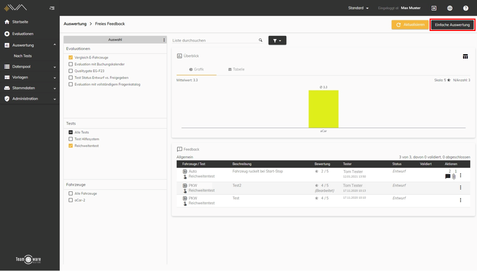The width and height of the screenshot is (477, 271).
Task: Open actions menu for Test2 row
Action: 461,188
